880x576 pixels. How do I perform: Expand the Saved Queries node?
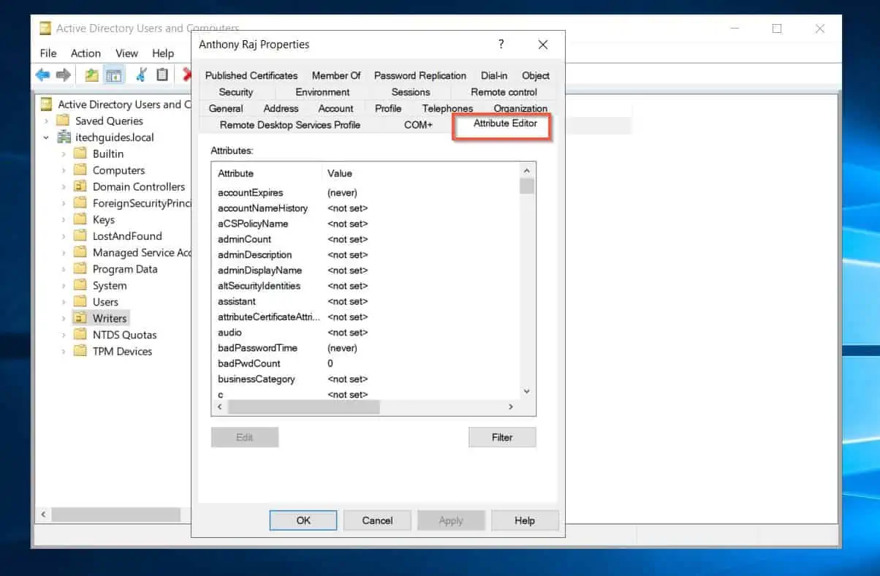(46, 121)
